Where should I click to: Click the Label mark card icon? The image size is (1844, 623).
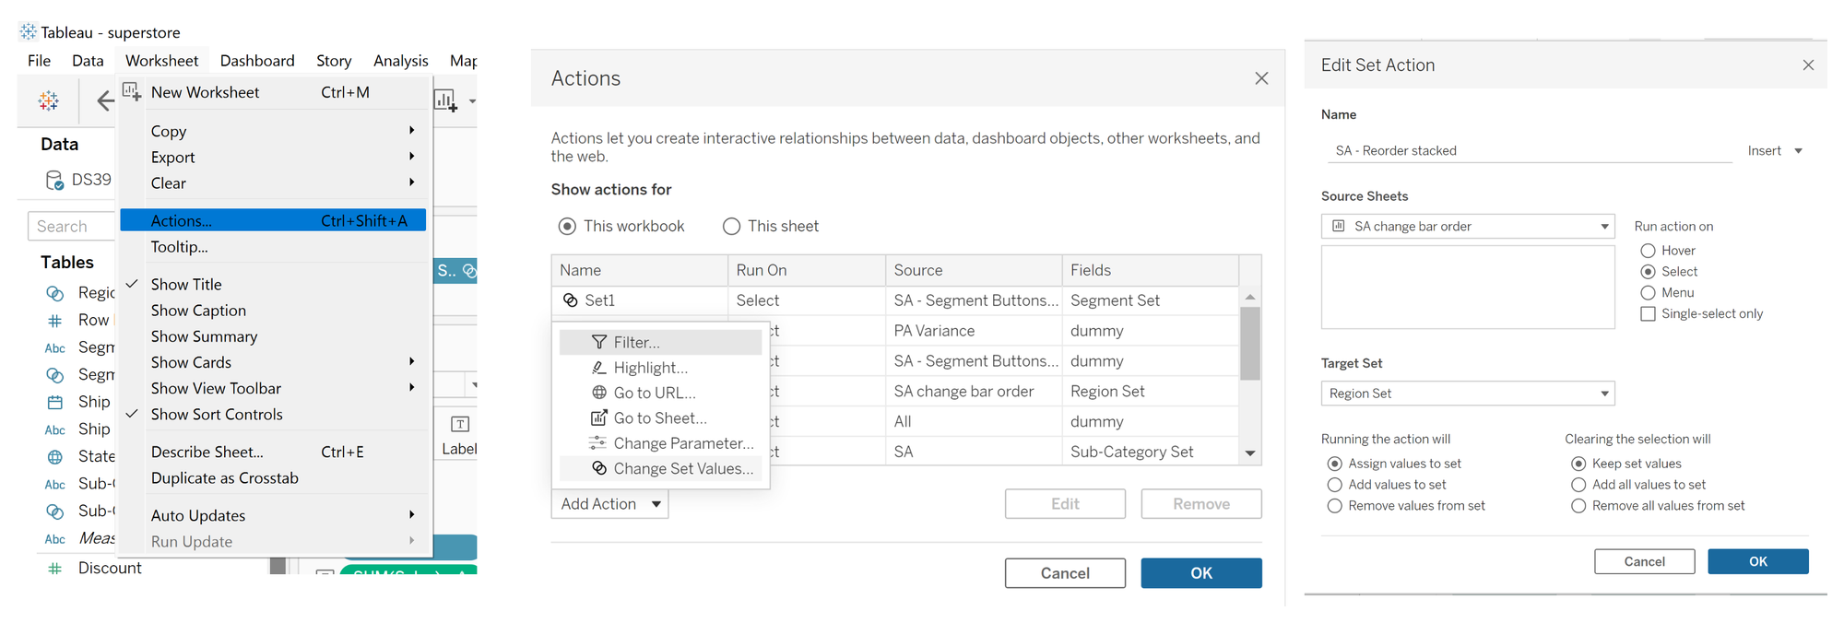click(x=459, y=425)
